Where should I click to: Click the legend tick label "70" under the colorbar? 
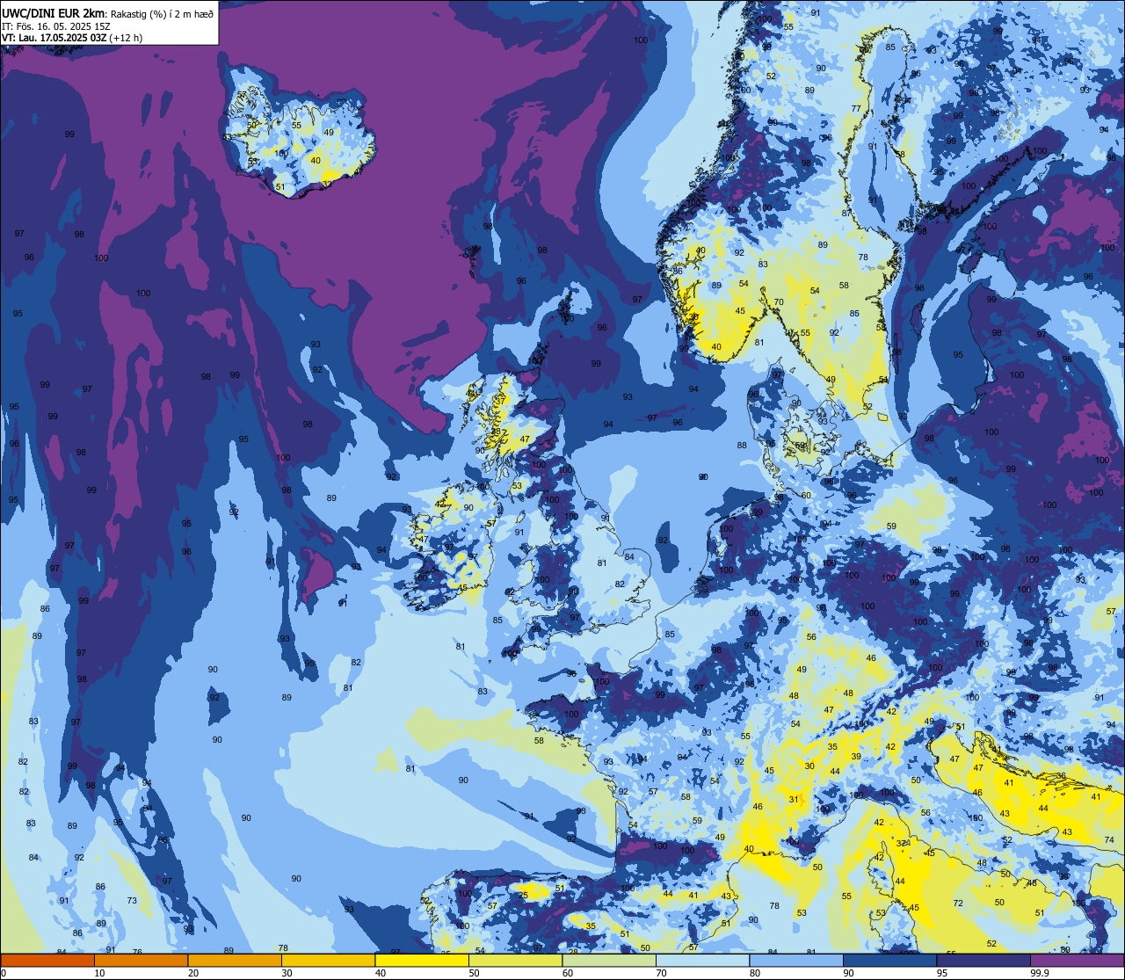[x=661, y=973]
